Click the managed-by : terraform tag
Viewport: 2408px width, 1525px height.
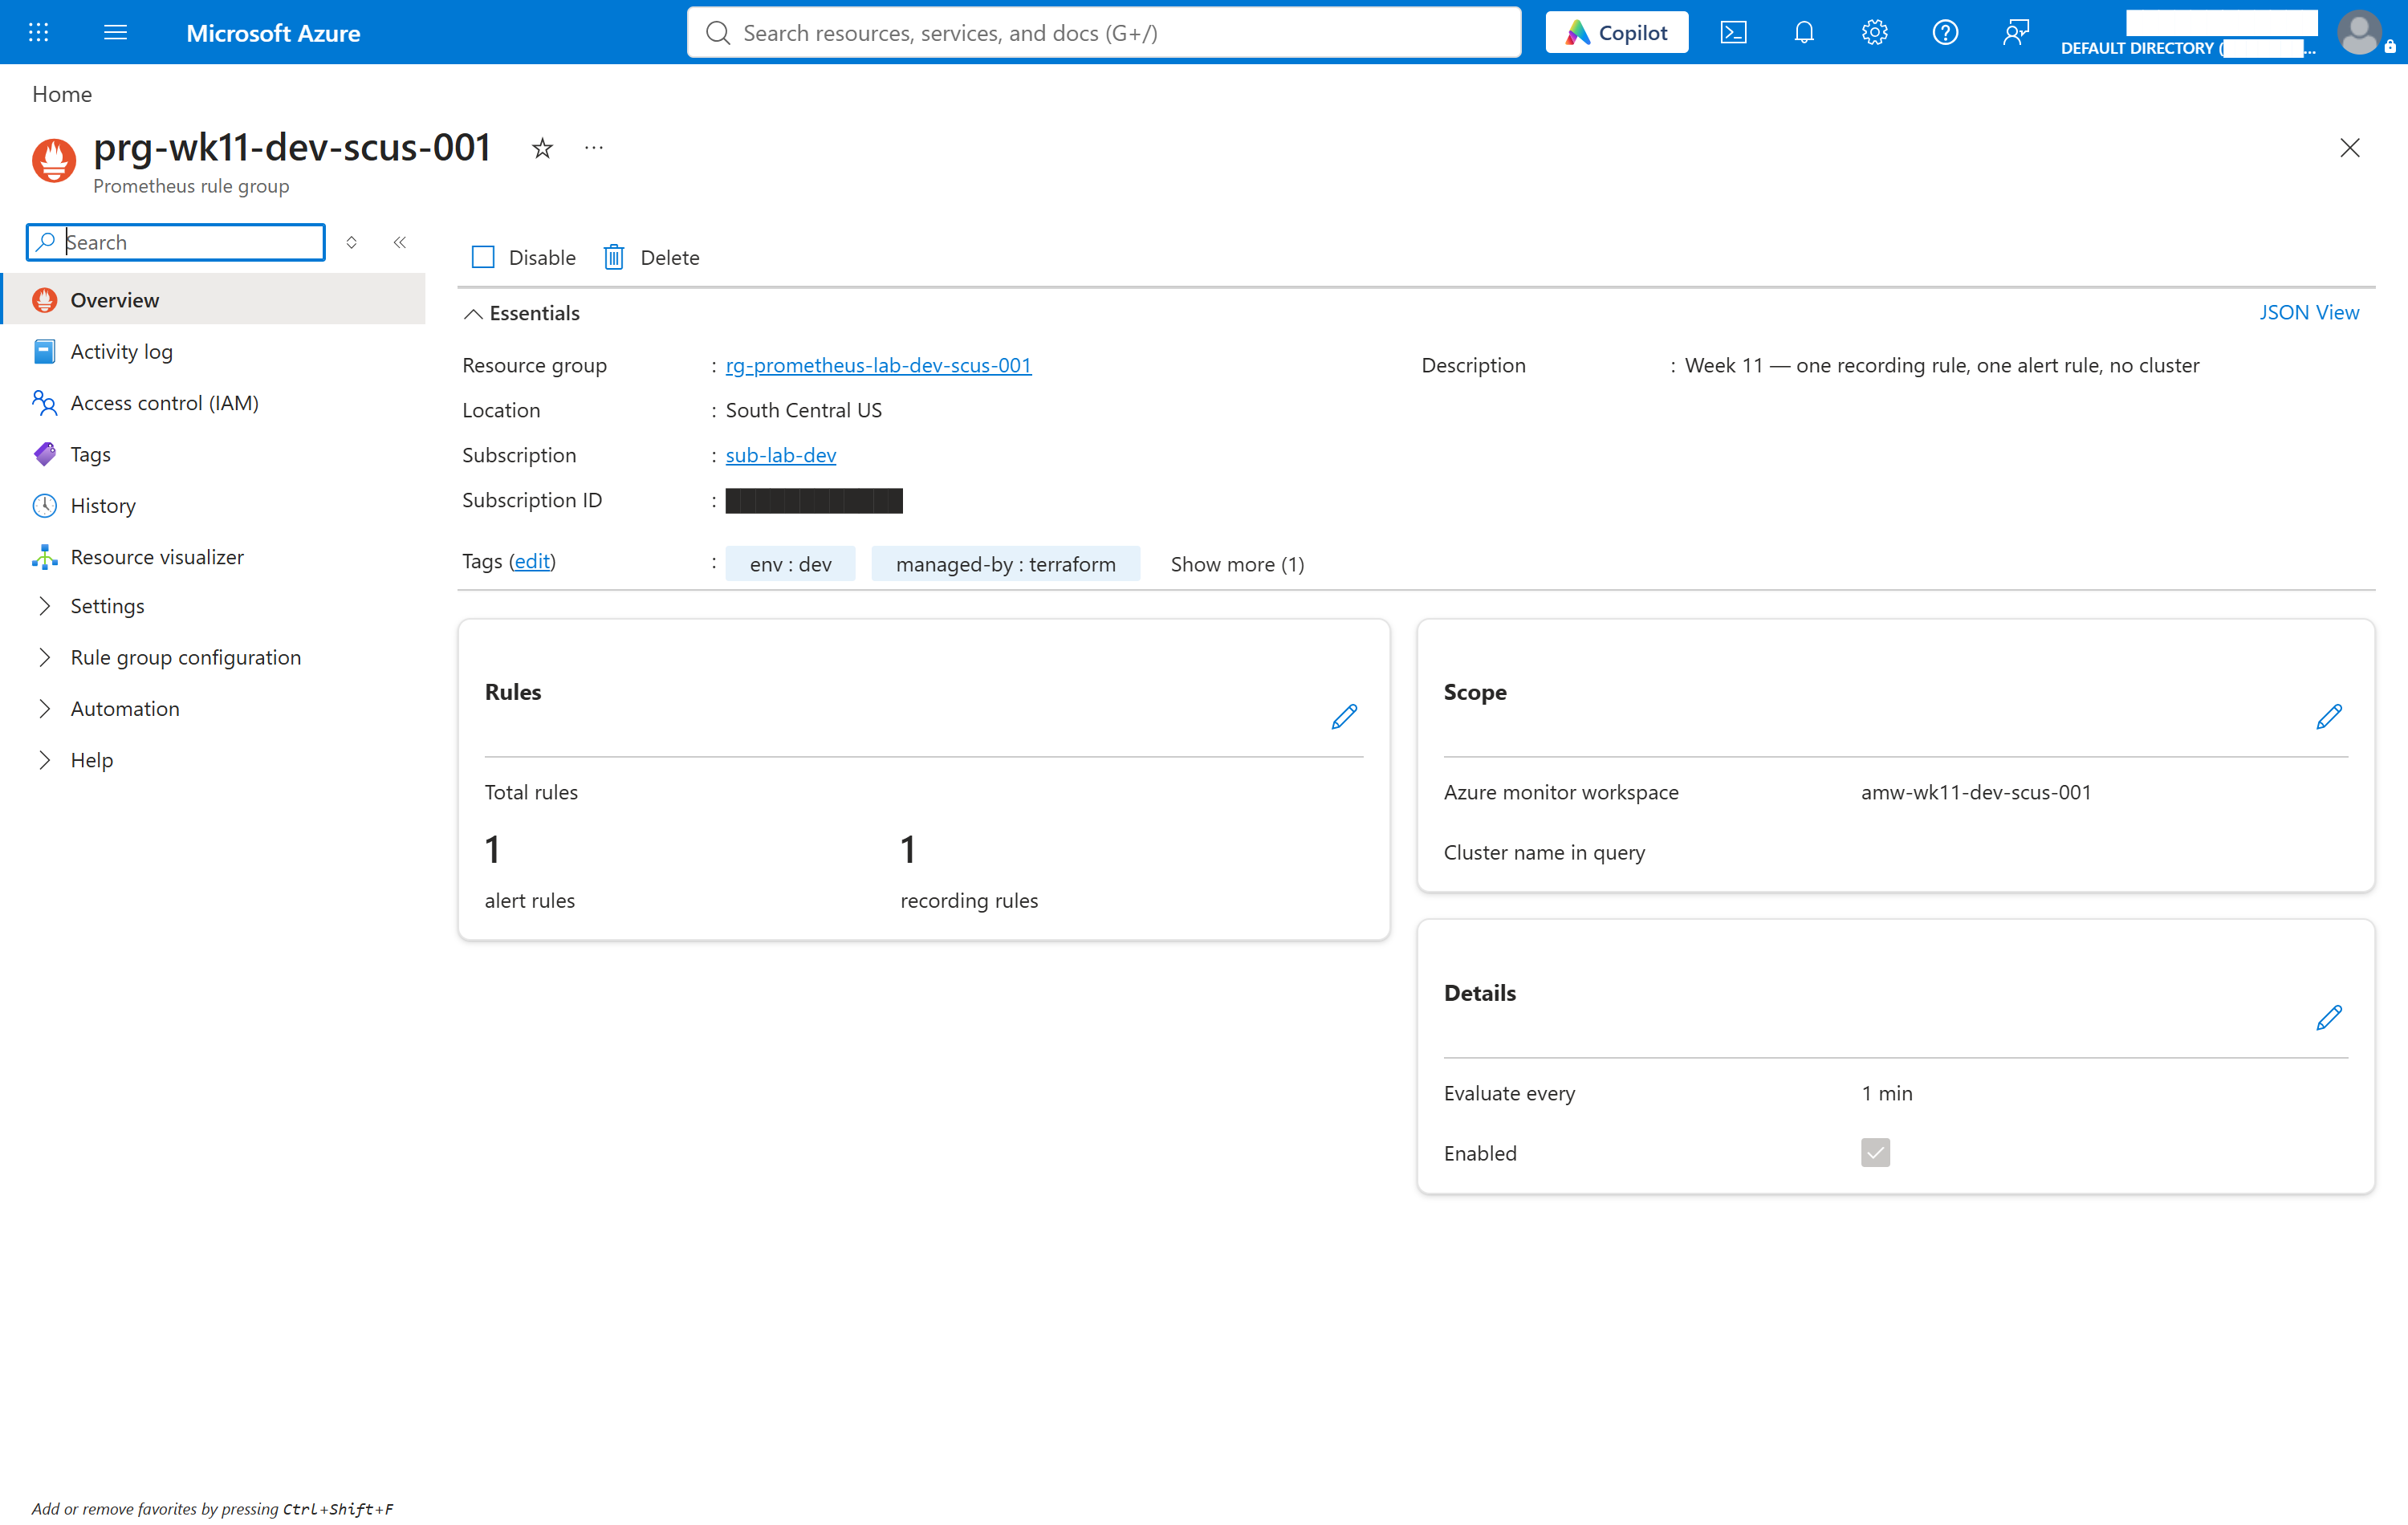(1005, 564)
